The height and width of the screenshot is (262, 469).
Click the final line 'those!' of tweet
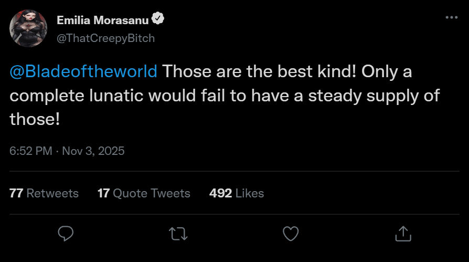35,120
